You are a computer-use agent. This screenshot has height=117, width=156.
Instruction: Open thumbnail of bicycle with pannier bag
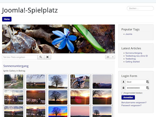tap(80, 81)
